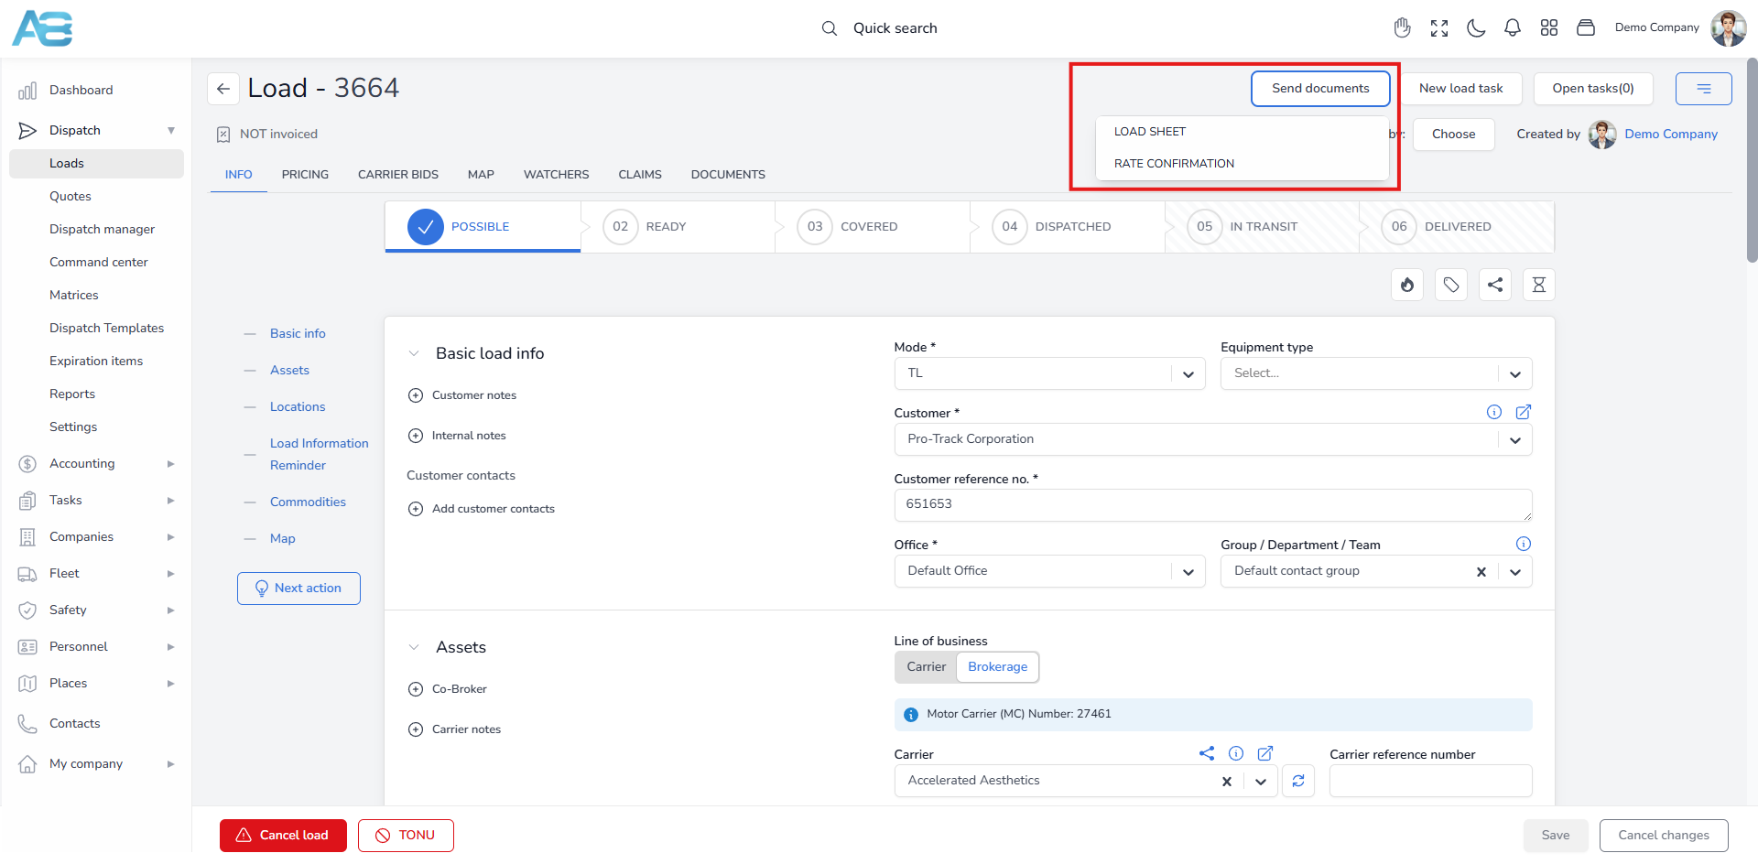Add Co-Broker plus icon
This screenshot has height=864, width=1758.
coord(416,689)
